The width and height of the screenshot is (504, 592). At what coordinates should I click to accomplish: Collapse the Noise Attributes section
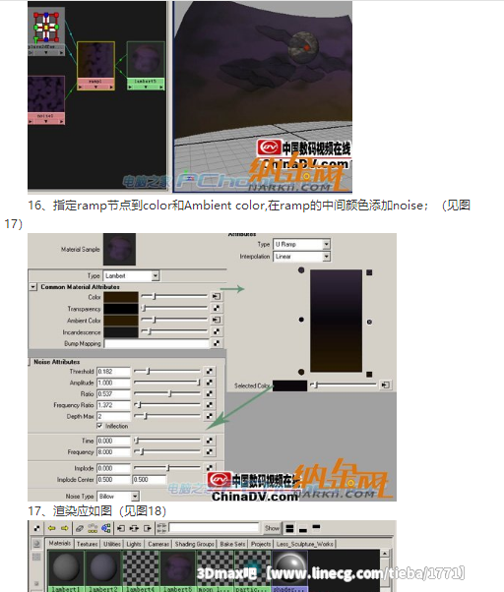point(30,362)
